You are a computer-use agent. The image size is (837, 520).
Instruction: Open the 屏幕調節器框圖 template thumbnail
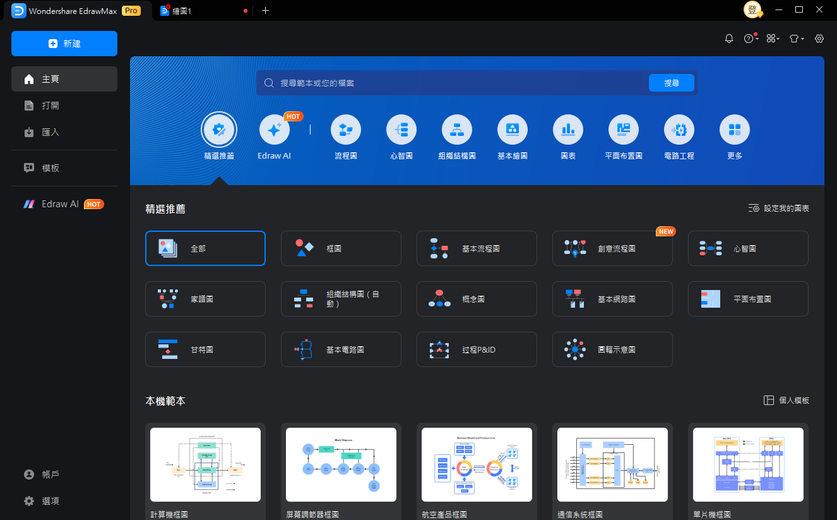tap(341, 464)
